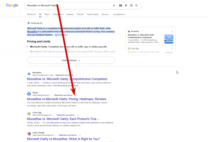208x142 pixels.
Task: Translate the Crazy Egg result page
Action: (65, 115)
